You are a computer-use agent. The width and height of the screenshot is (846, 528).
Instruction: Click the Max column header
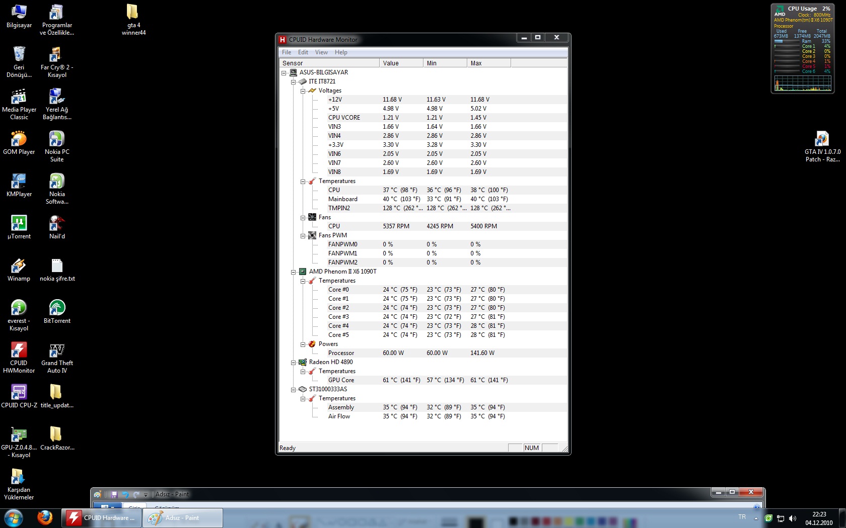click(489, 63)
